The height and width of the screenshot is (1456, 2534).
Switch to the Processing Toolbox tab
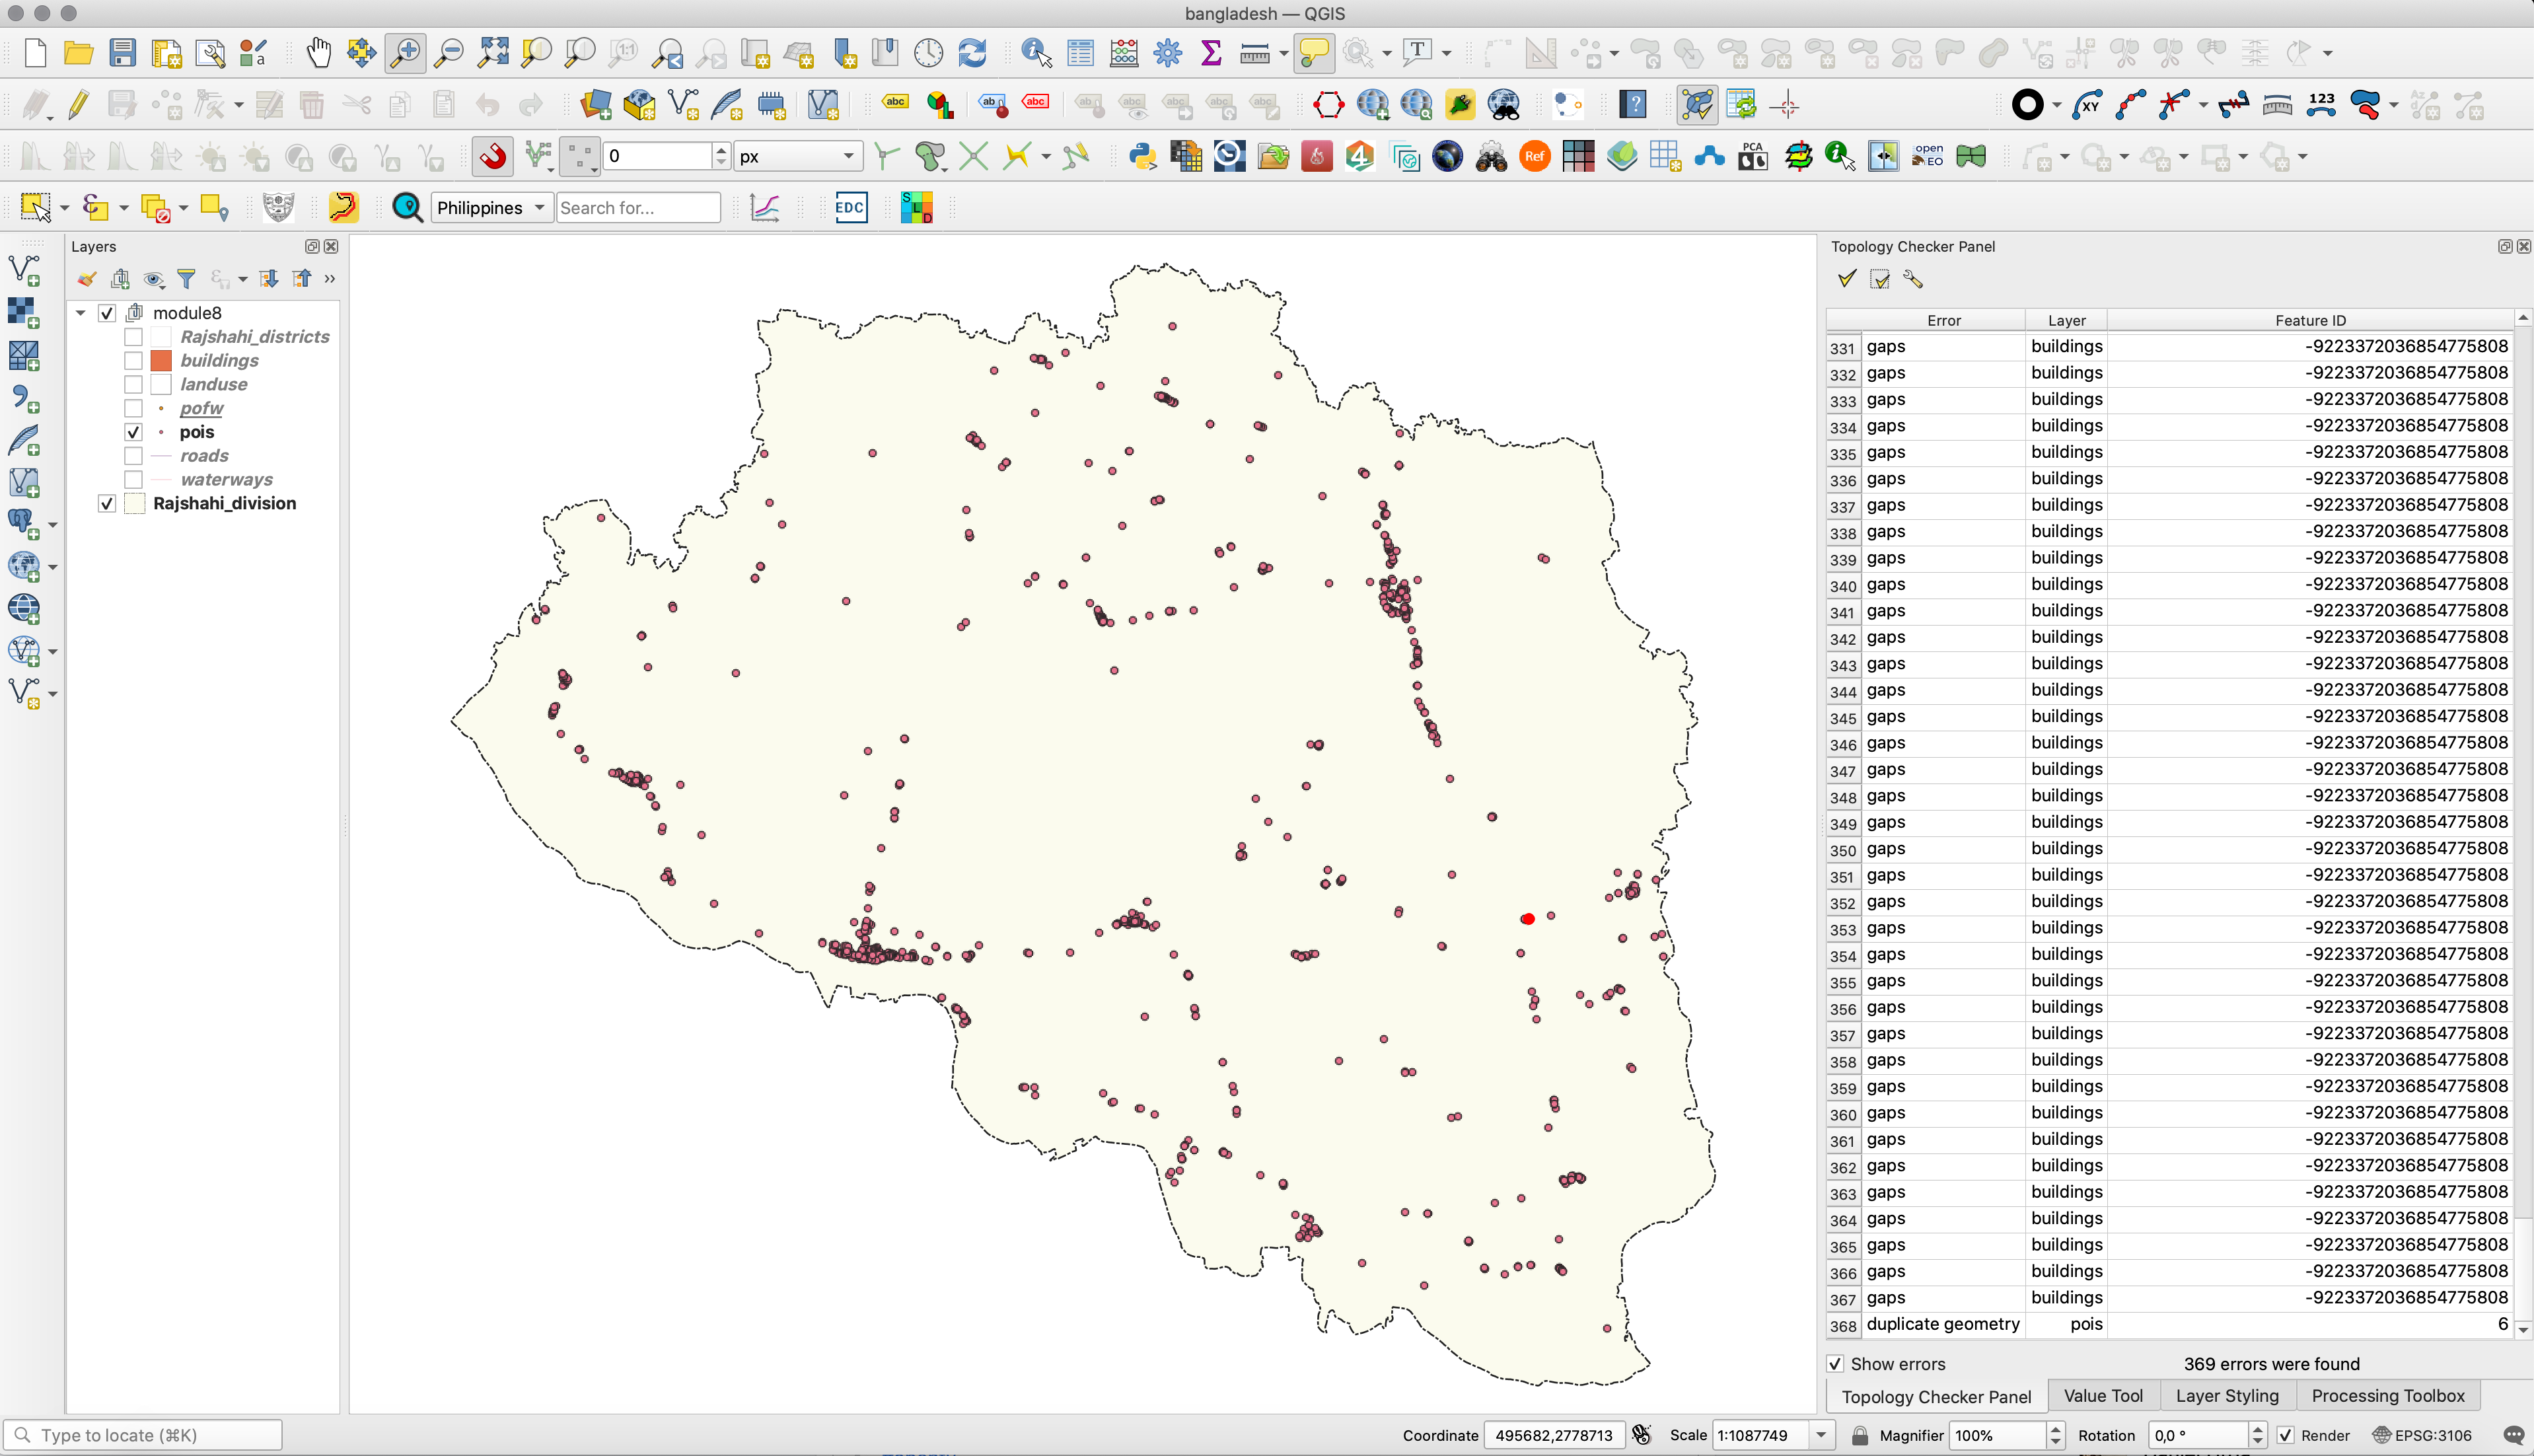tap(2387, 1396)
